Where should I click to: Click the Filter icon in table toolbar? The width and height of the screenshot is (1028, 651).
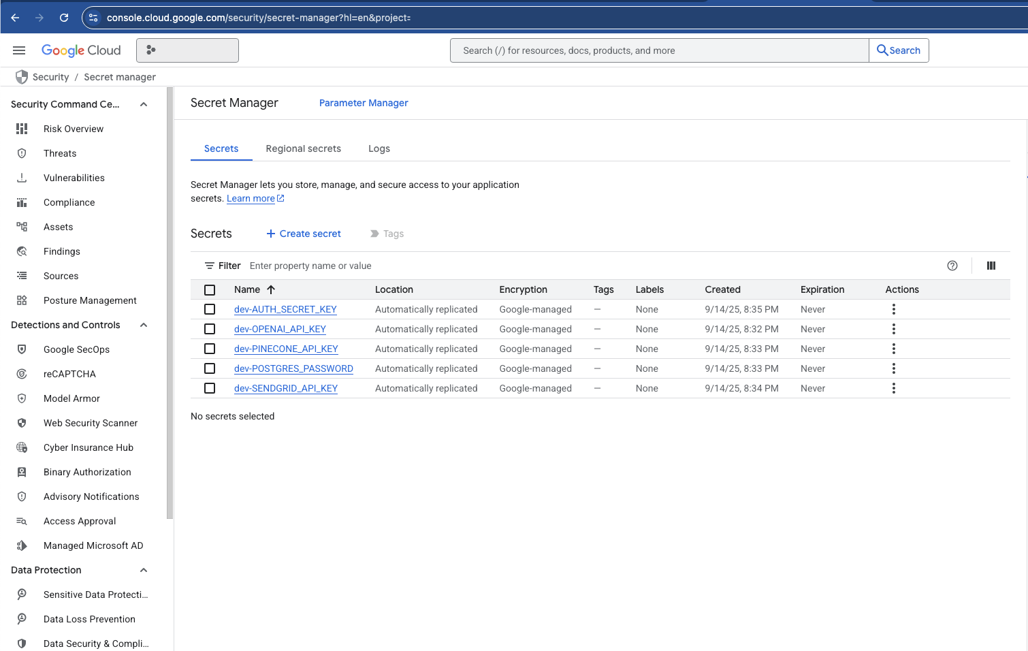coord(210,266)
